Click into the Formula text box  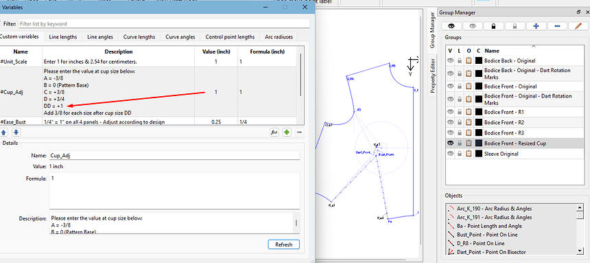click(174, 191)
